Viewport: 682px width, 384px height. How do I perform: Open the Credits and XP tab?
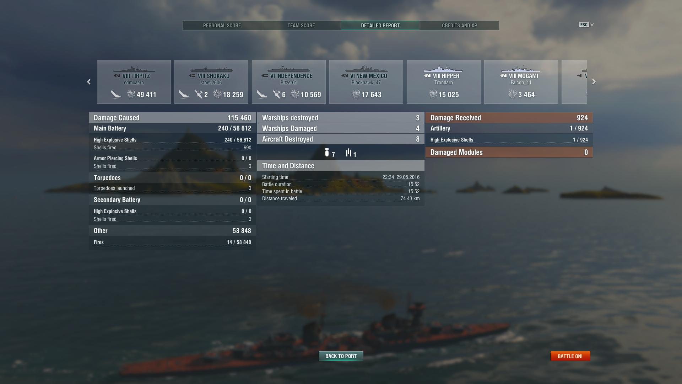(459, 26)
